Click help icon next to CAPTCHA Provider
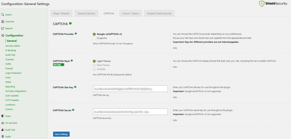 pos(76,34)
